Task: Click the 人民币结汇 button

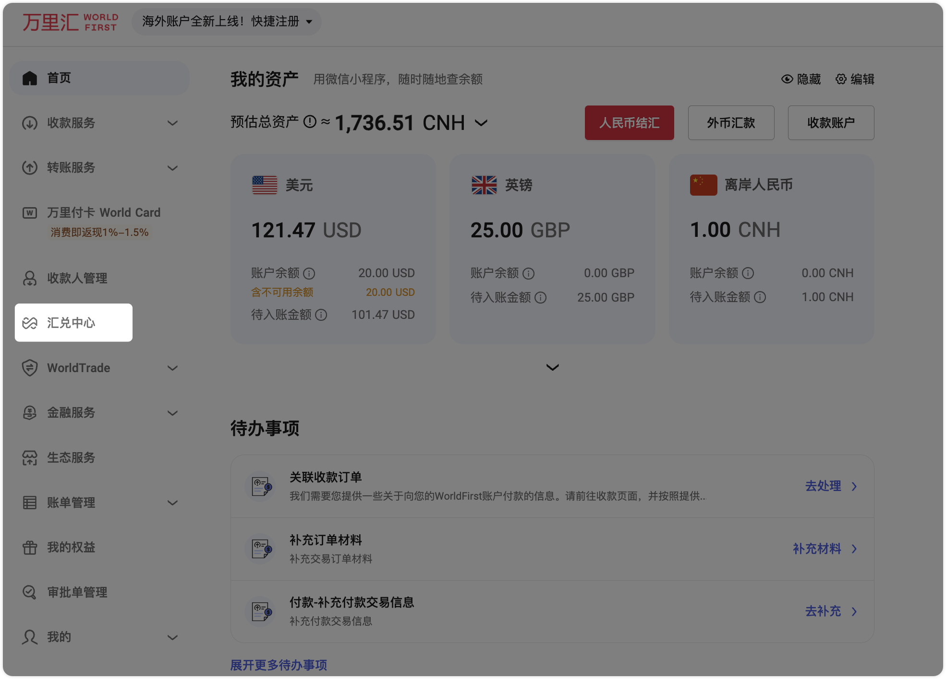Action: pos(629,123)
